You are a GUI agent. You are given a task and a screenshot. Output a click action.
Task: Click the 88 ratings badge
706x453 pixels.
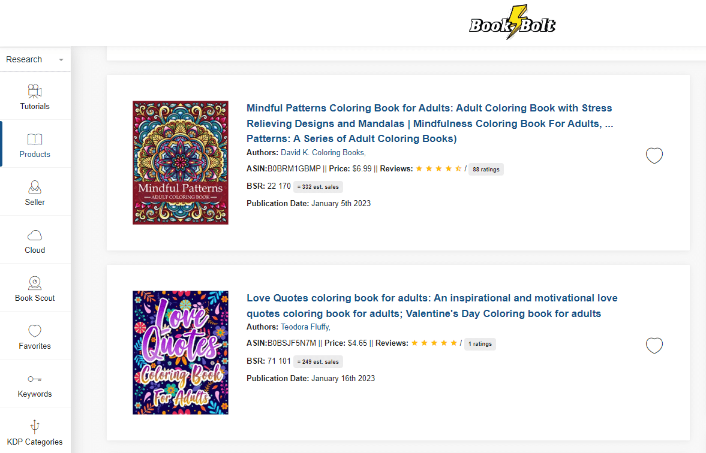(x=486, y=170)
